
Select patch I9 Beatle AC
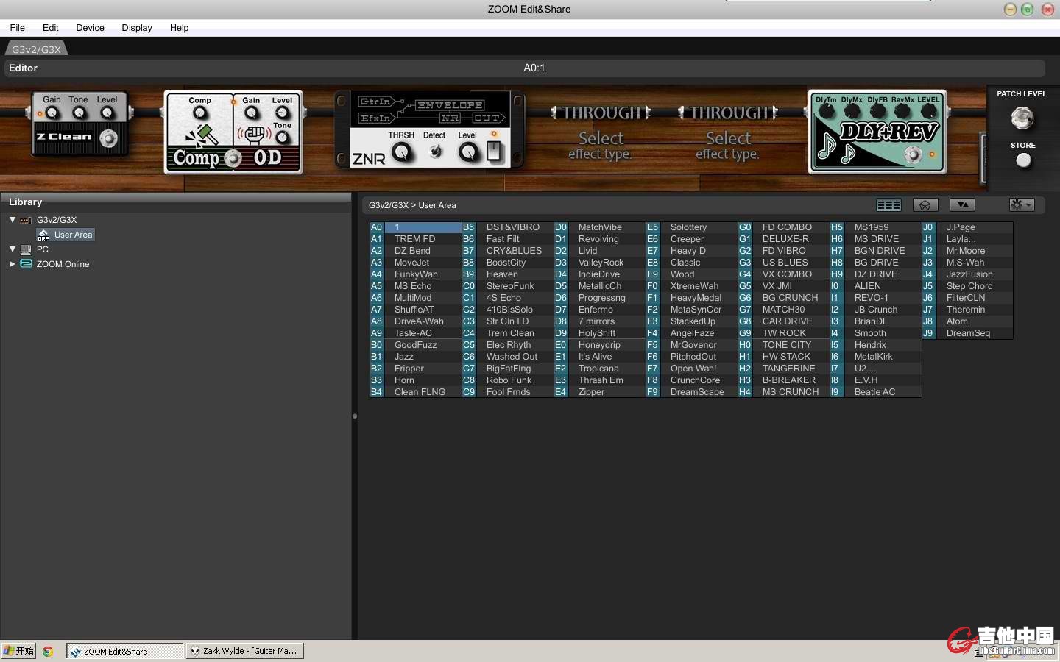(875, 392)
